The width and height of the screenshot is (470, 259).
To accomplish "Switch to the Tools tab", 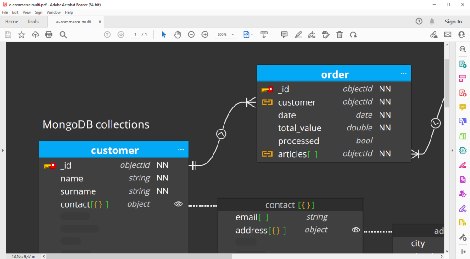I will click(33, 22).
